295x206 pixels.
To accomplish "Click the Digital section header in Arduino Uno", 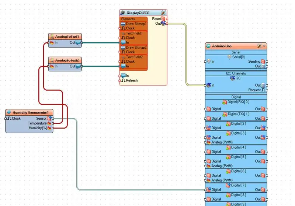I will [236, 97].
